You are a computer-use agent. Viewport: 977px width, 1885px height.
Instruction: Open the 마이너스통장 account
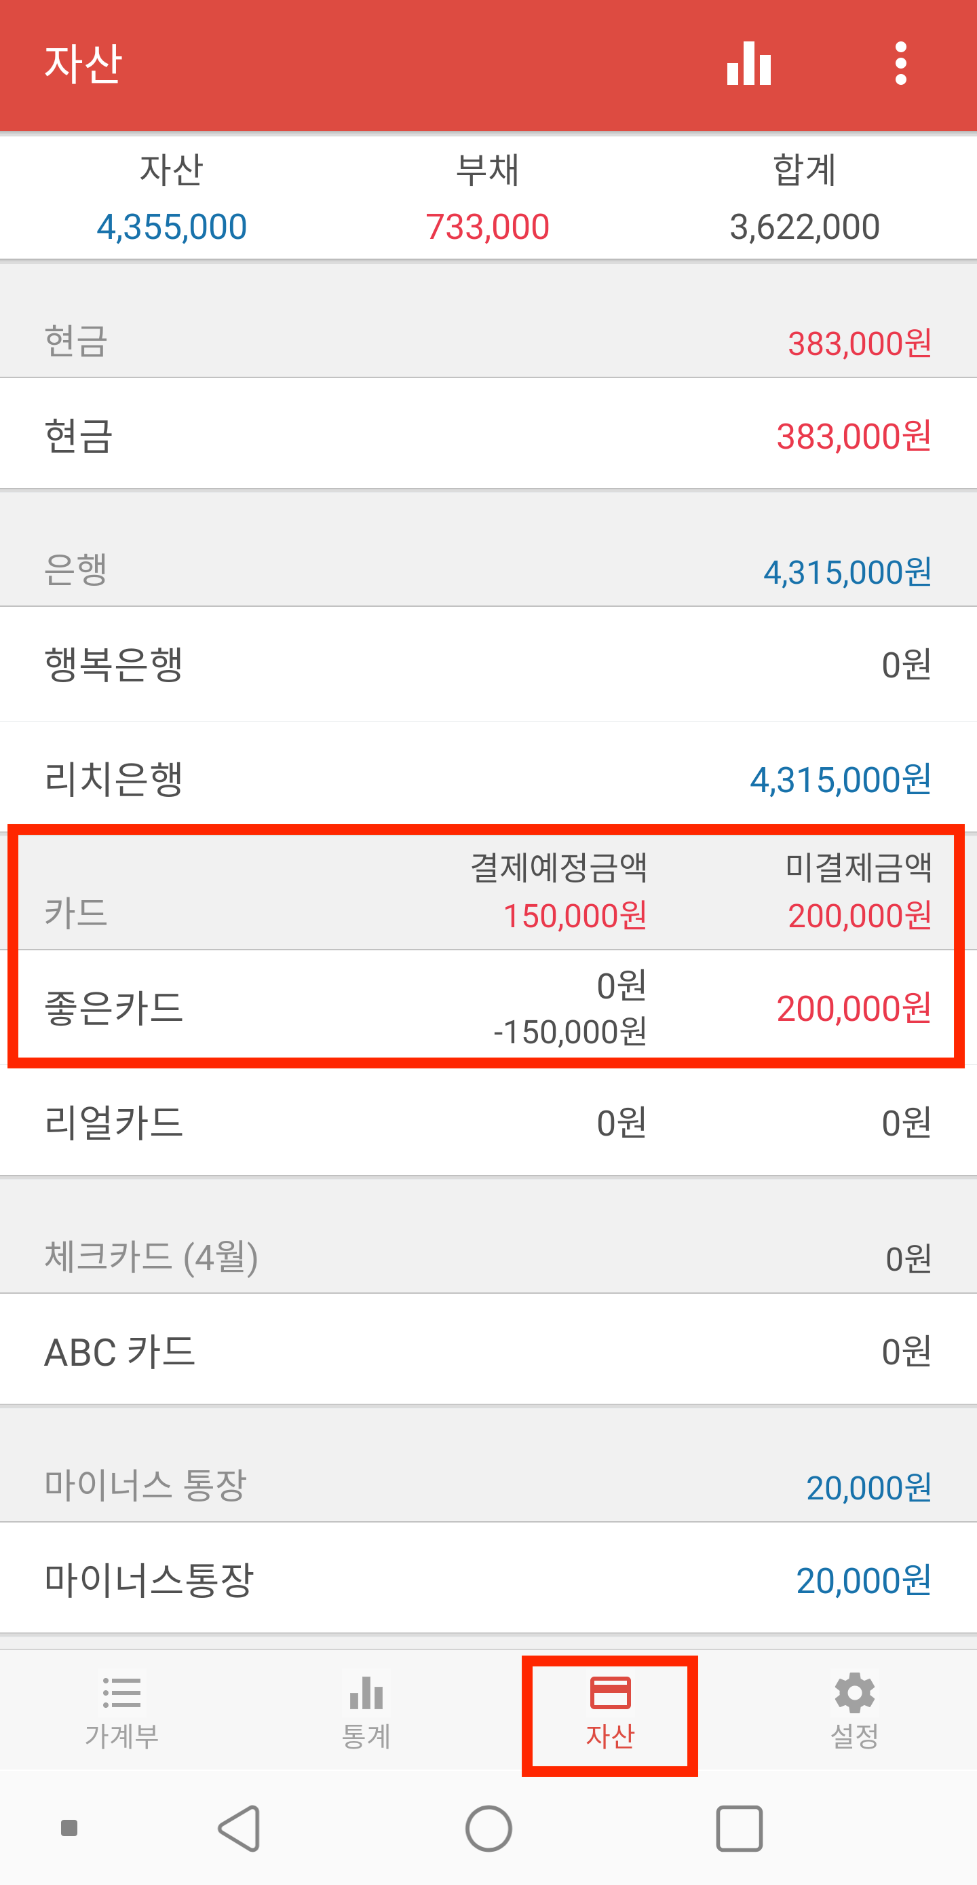(488, 1579)
